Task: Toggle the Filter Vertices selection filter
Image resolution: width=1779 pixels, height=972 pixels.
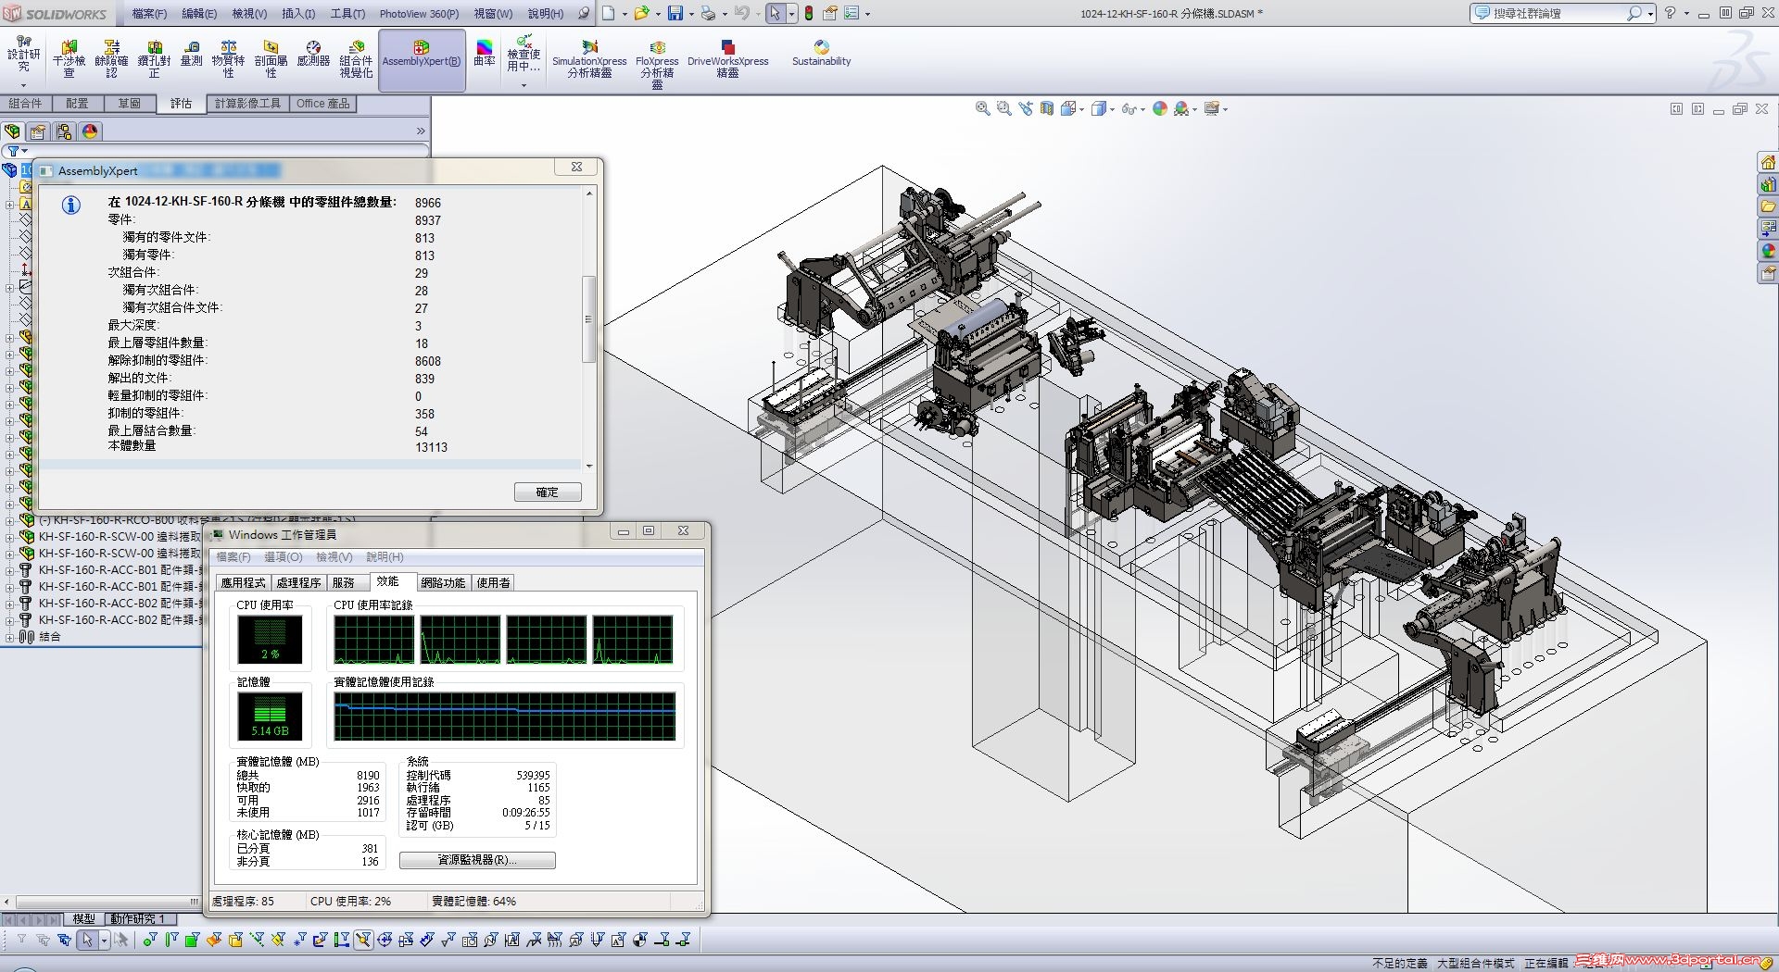Action: pos(149,941)
